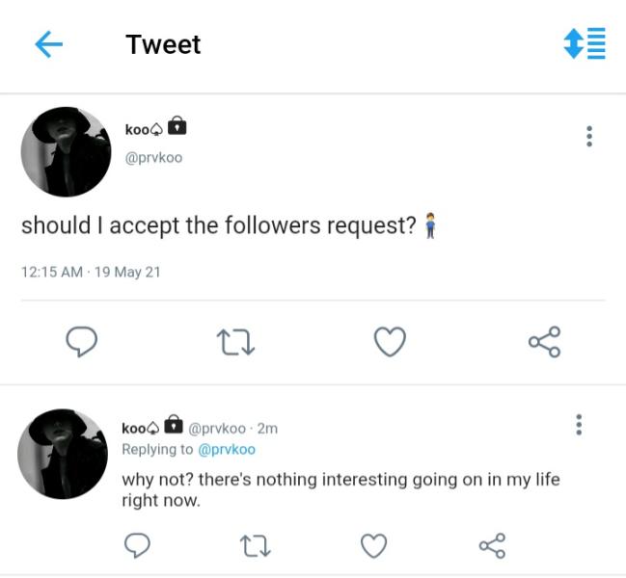The width and height of the screenshot is (626, 578).
Task: Like the main tweet with heart icon
Action: [390, 342]
